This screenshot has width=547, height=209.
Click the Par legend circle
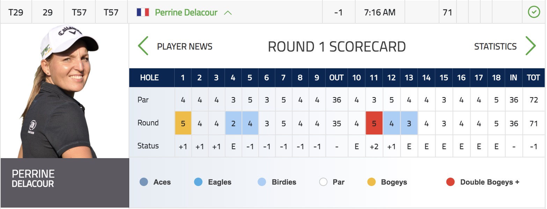[x=323, y=182]
